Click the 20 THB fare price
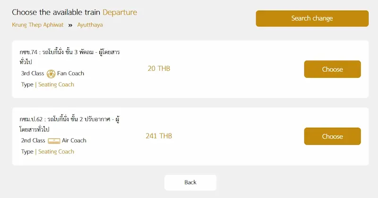This screenshot has width=378, height=198. click(x=159, y=69)
